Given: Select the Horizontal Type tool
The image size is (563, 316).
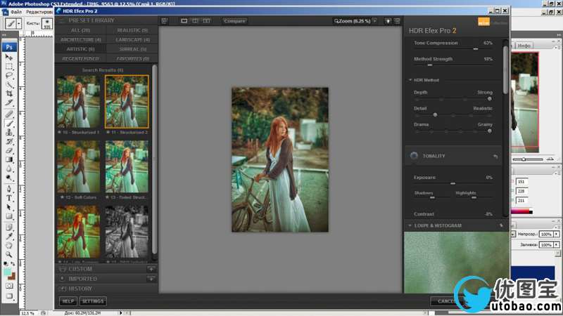Looking at the screenshot, I should coord(9,198).
